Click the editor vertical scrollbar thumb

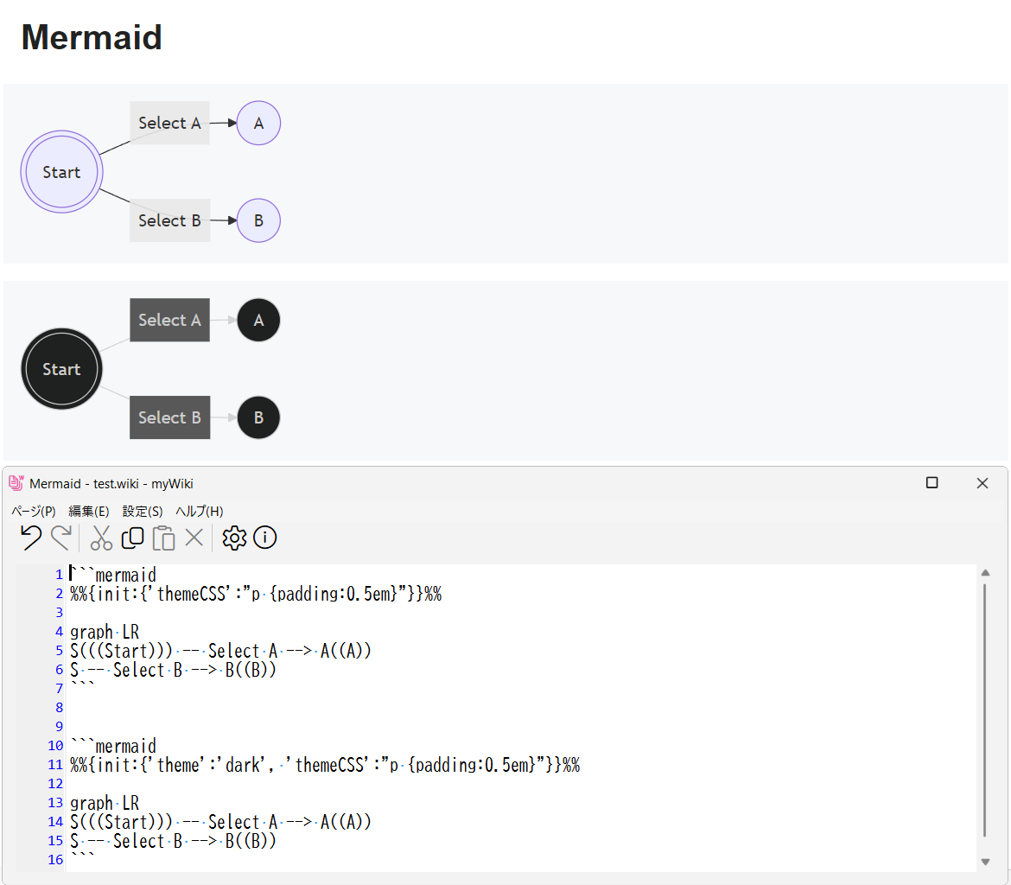[985, 710]
